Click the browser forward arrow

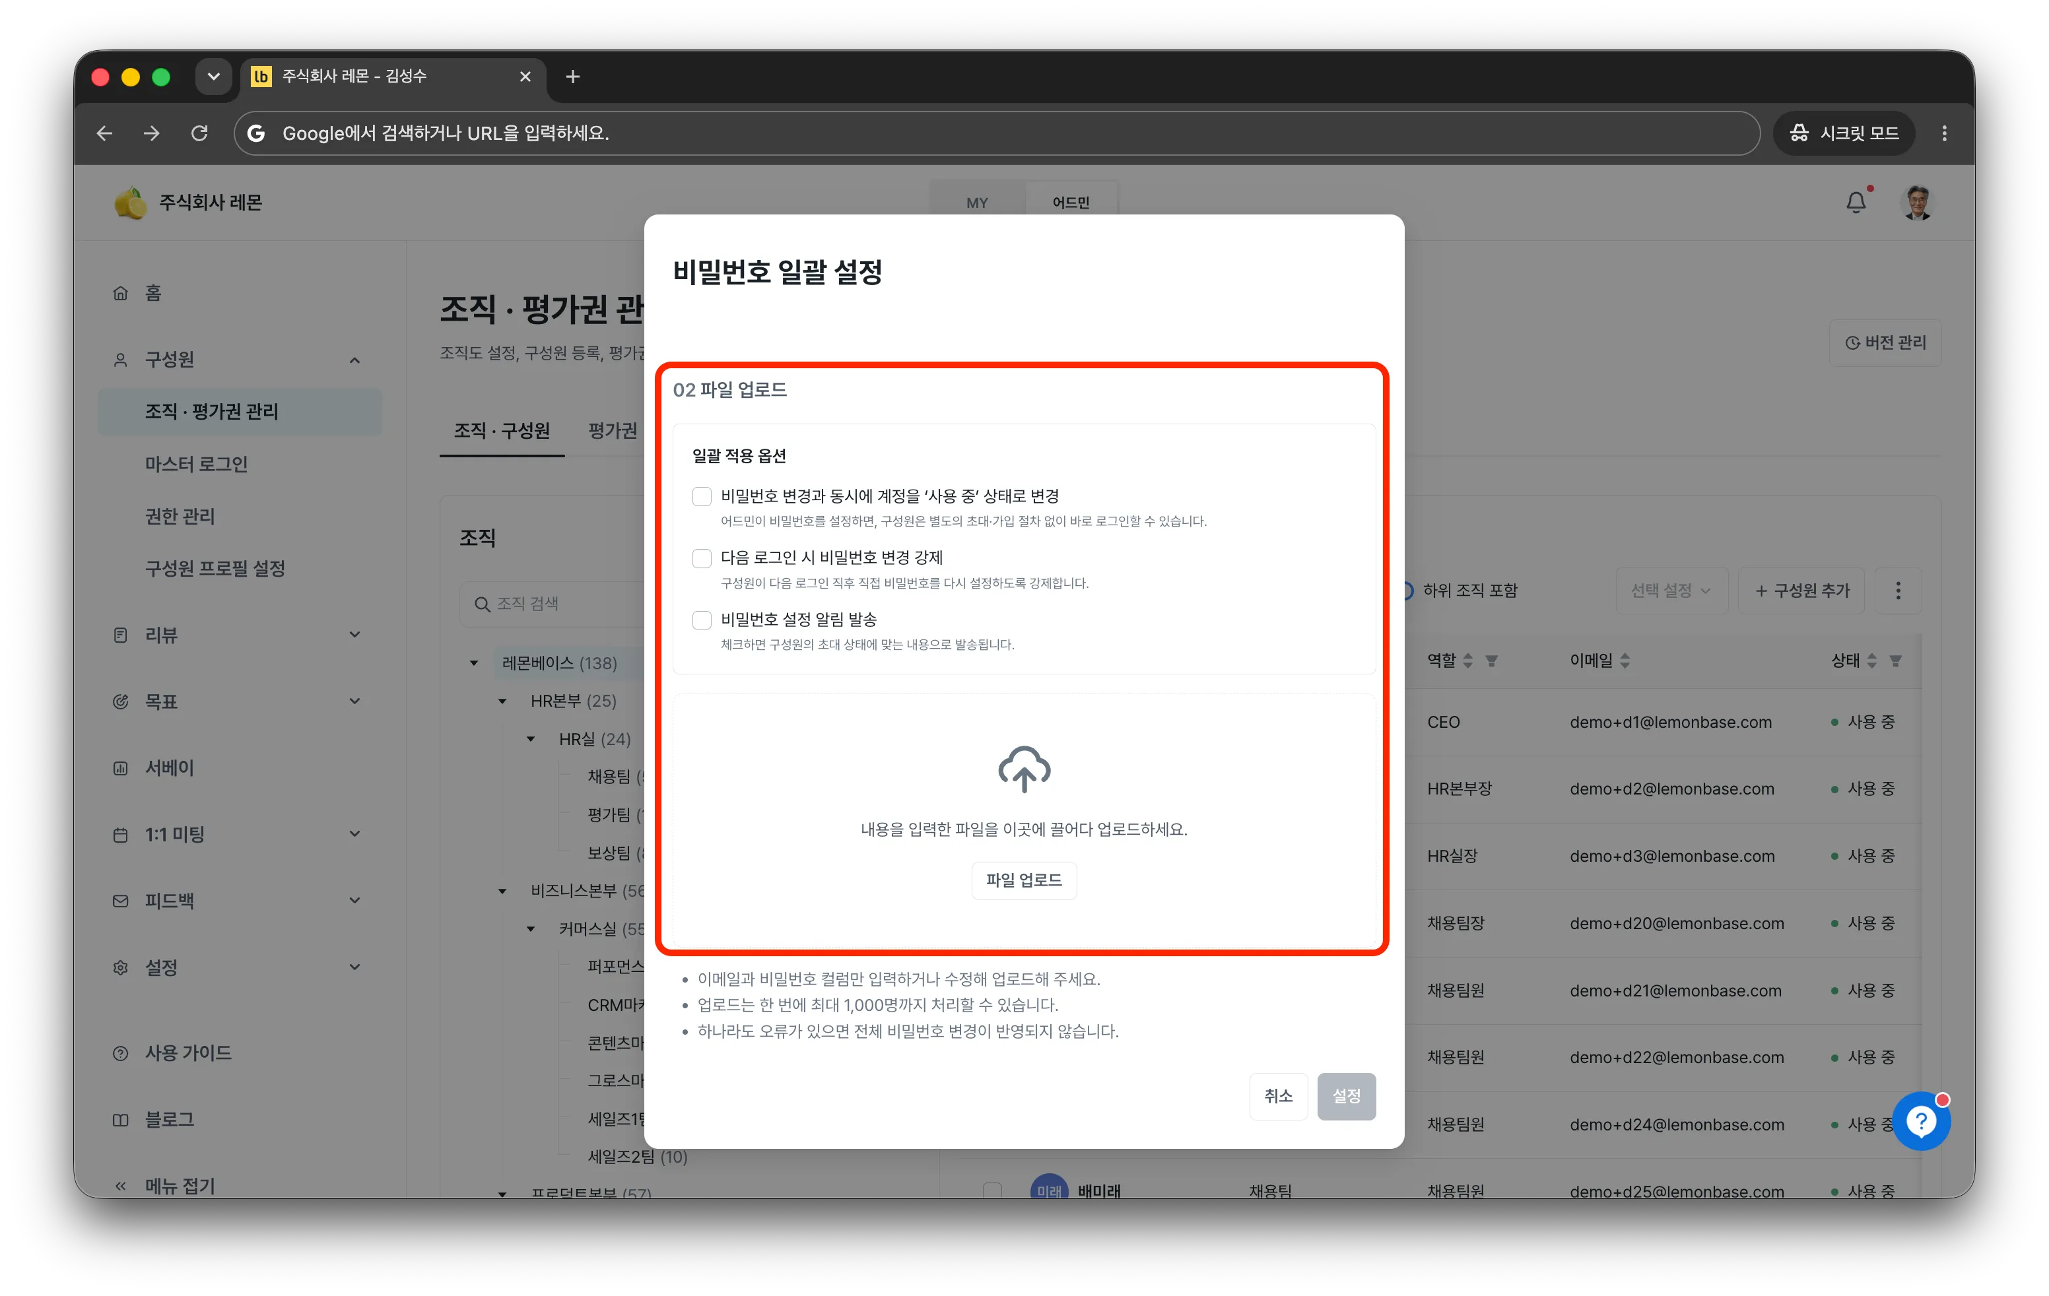(151, 133)
